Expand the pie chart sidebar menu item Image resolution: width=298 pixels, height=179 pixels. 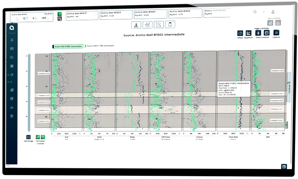[x=12, y=75]
